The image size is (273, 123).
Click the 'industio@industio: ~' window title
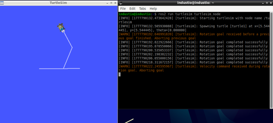[196, 3]
